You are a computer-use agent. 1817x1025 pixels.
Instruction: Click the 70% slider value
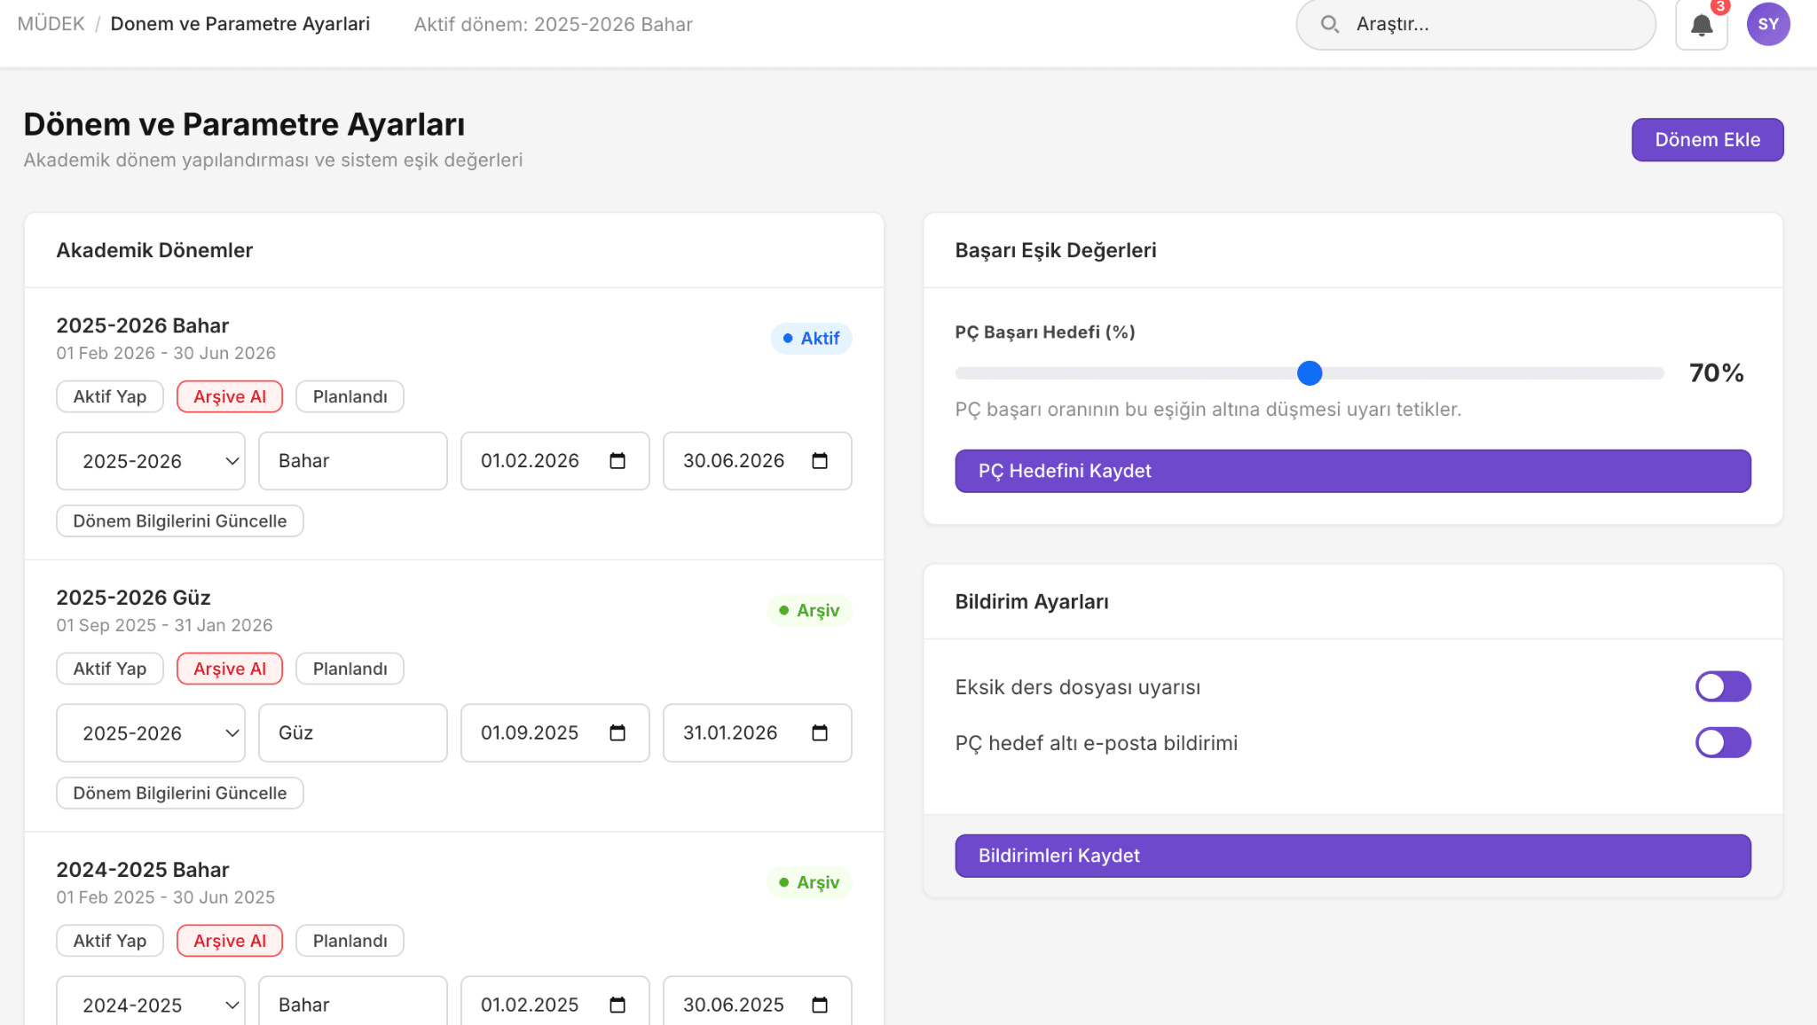tap(1717, 373)
